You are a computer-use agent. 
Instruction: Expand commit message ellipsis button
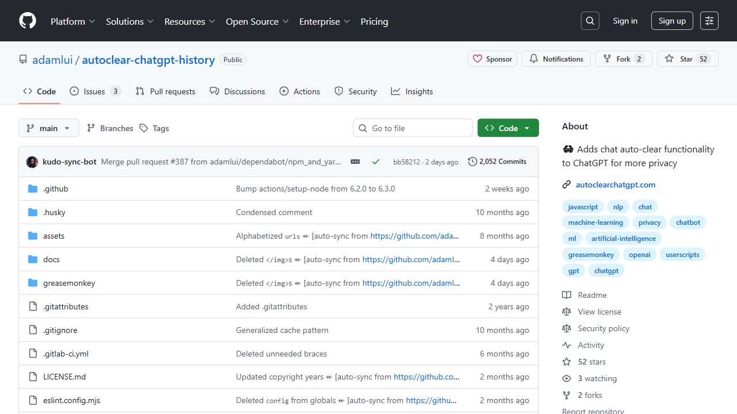[x=355, y=162]
